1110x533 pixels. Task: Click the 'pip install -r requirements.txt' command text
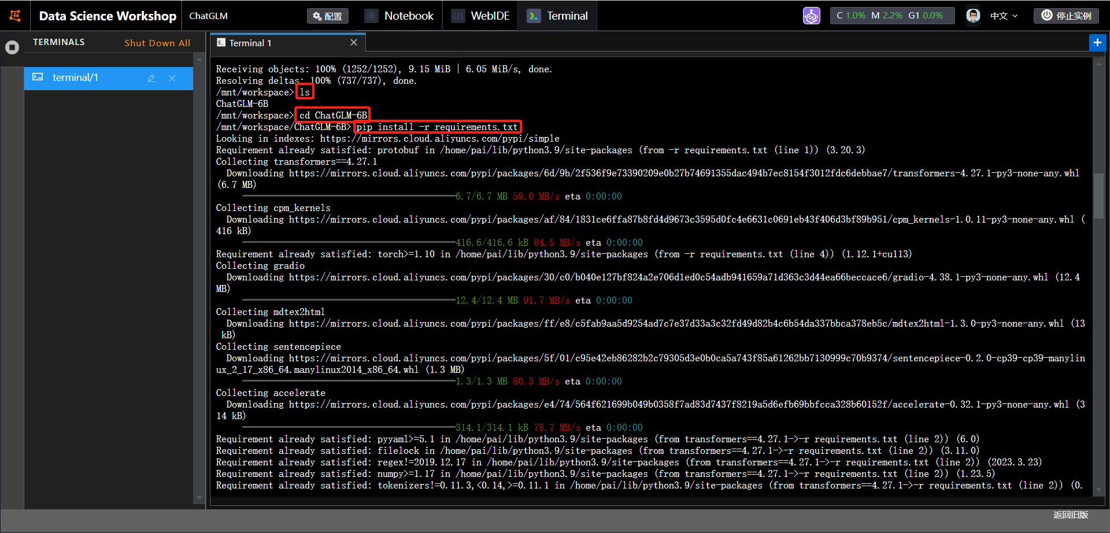tap(437, 127)
